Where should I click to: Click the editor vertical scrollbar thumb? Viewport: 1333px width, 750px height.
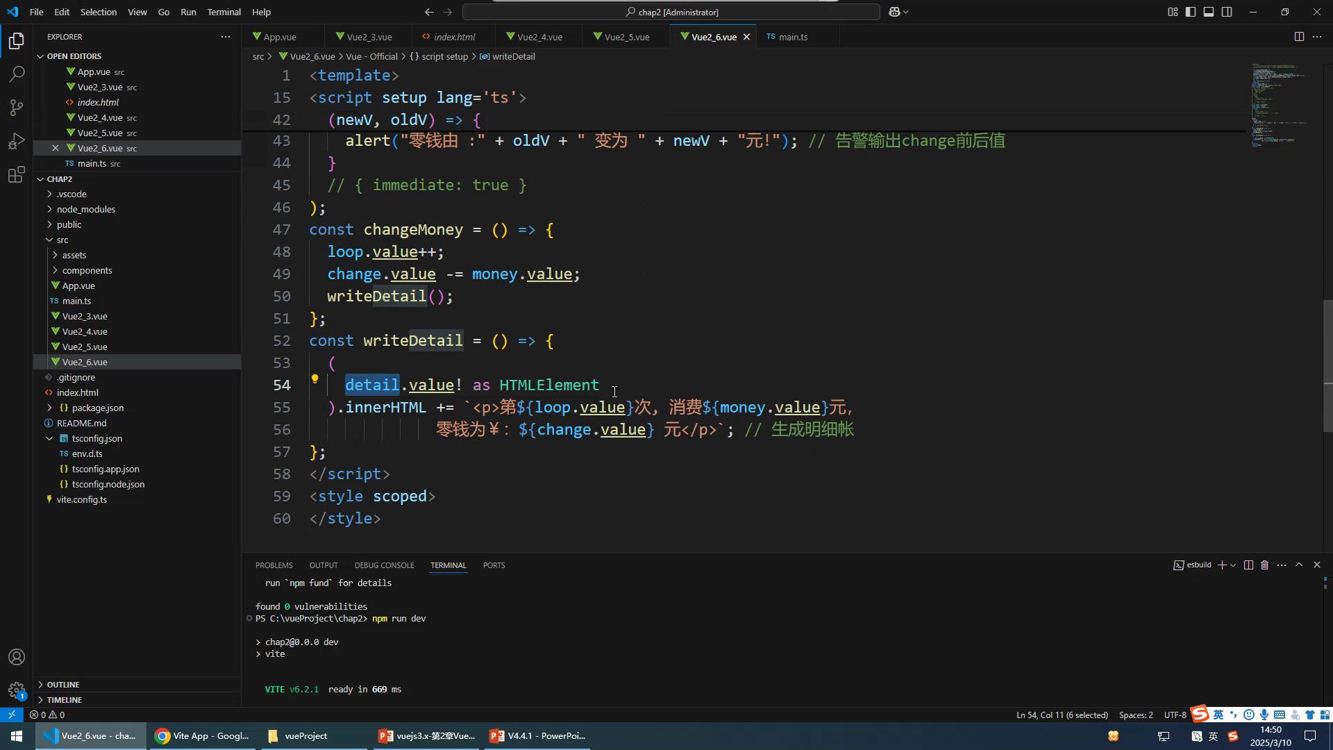click(x=1327, y=365)
